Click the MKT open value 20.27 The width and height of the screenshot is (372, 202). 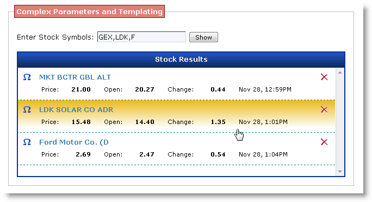[x=145, y=89]
